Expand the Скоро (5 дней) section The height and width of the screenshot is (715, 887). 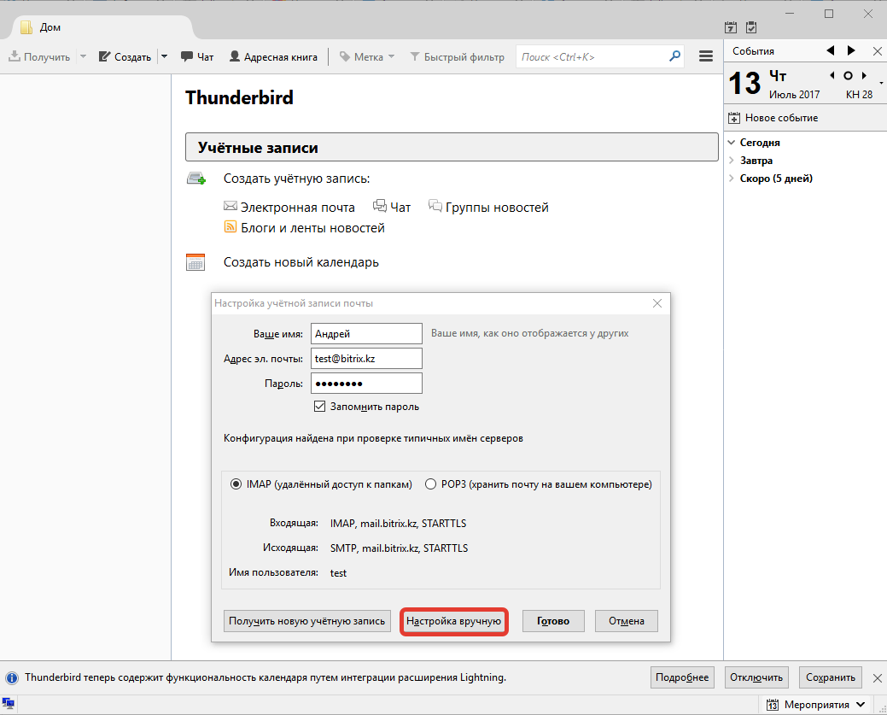(x=732, y=179)
